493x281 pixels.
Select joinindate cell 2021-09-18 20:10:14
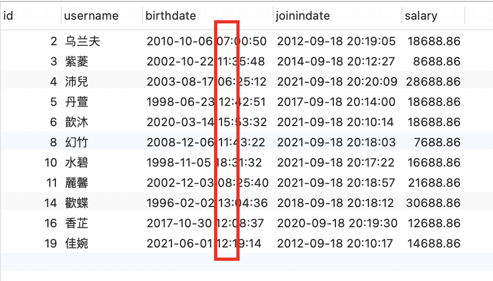click(336, 122)
